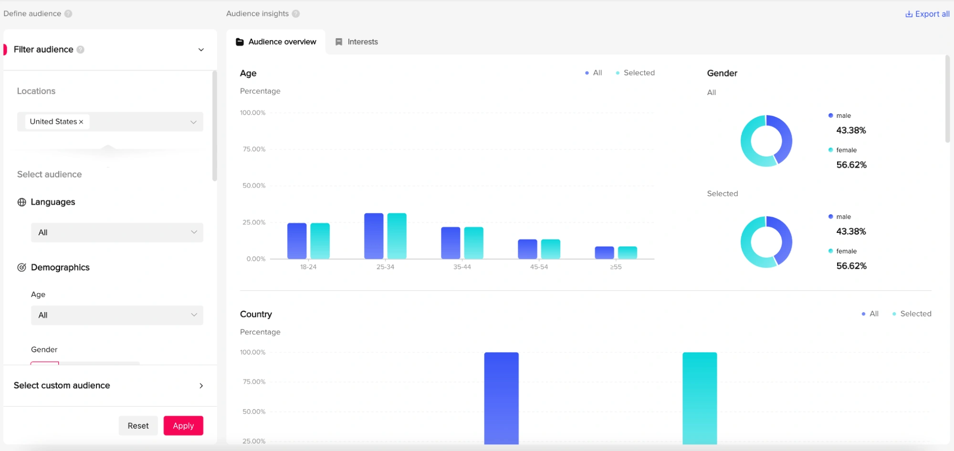Click the target icon next to Demographics
This screenshot has height=451, width=954.
coord(22,268)
